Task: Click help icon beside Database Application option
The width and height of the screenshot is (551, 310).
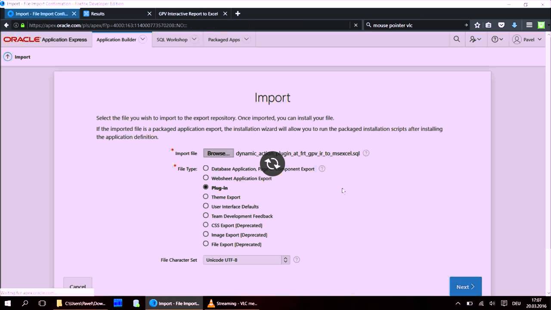Action: pyautogui.click(x=322, y=168)
